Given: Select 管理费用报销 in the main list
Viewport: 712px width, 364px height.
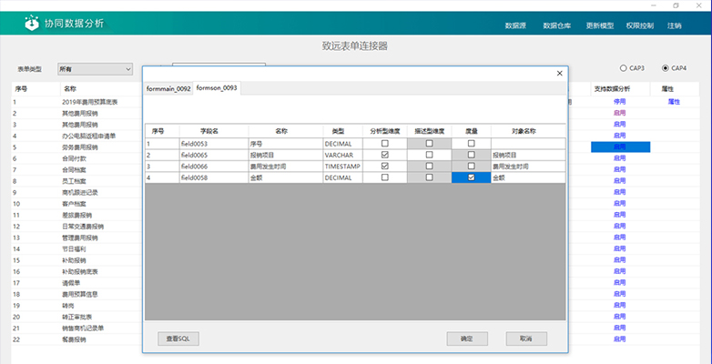Looking at the screenshot, I should tap(79, 238).
